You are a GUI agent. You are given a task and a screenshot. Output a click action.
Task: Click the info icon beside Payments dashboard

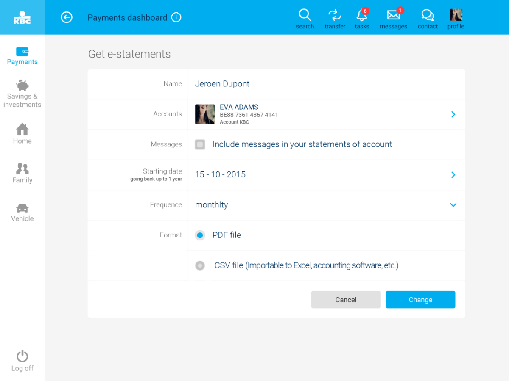(x=176, y=17)
